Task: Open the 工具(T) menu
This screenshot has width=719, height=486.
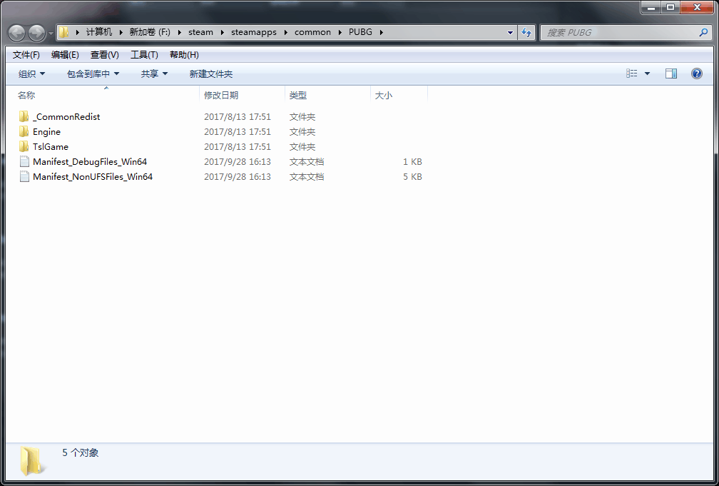Action: pyautogui.click(x=144, y=55)
